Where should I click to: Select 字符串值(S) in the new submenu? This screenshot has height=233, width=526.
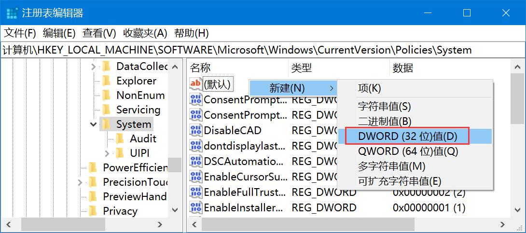384,106
